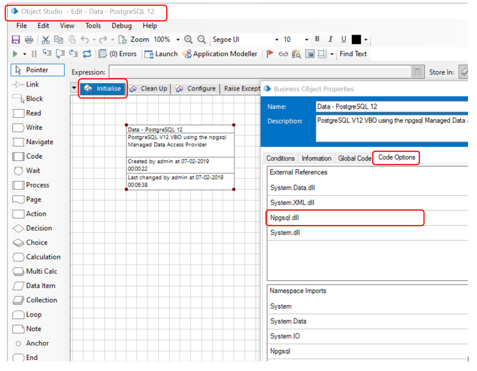Screen dimensions: 477x371
Task: Switch to the Global Code tab
Action: click(x=354, y=158)
